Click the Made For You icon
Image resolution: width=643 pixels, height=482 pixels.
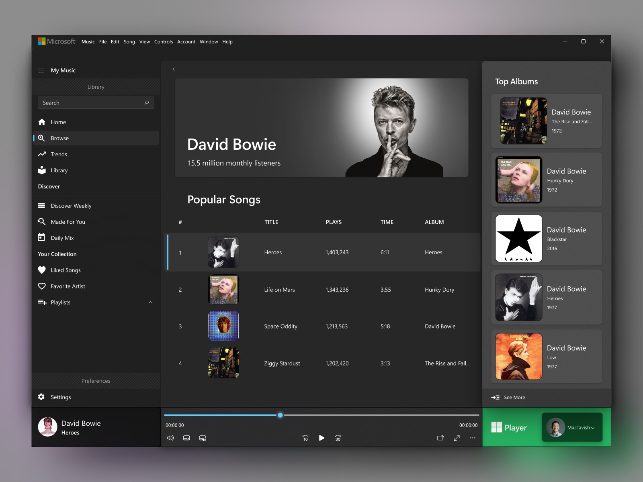[42, 221]
